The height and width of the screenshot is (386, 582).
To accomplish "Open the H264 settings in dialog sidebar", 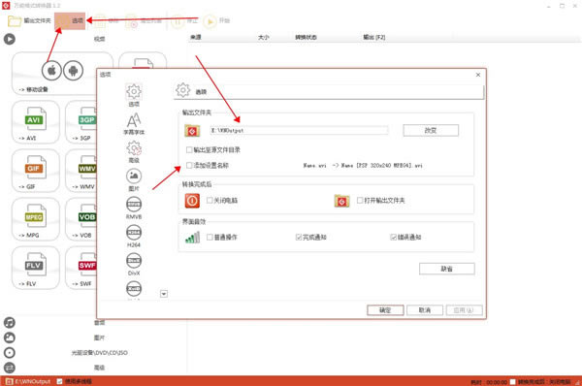I will (x=134, y=236).
